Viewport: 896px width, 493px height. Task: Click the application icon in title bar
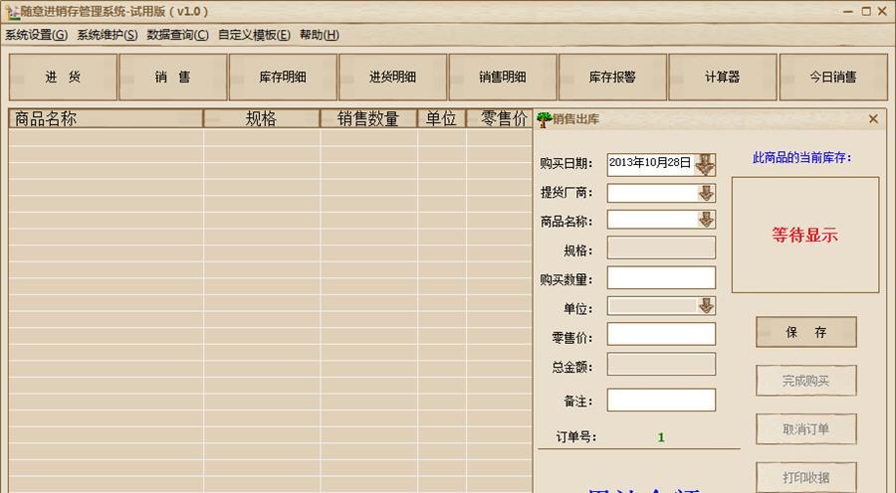pos(13,12)
